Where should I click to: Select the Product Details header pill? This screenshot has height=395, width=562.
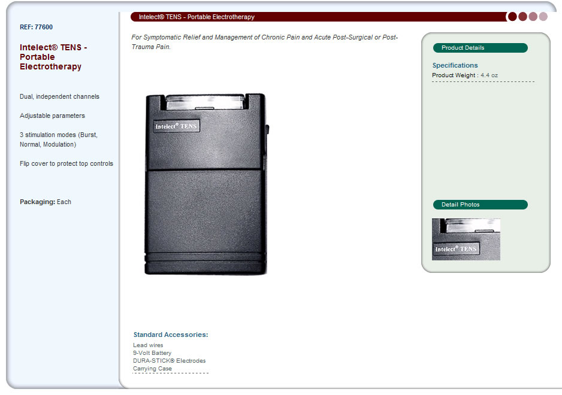[481, 48]
